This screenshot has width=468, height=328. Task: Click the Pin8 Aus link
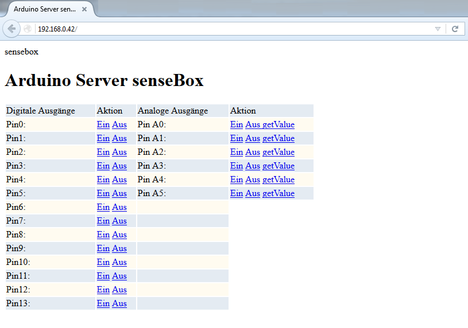[x=119, y=235]
